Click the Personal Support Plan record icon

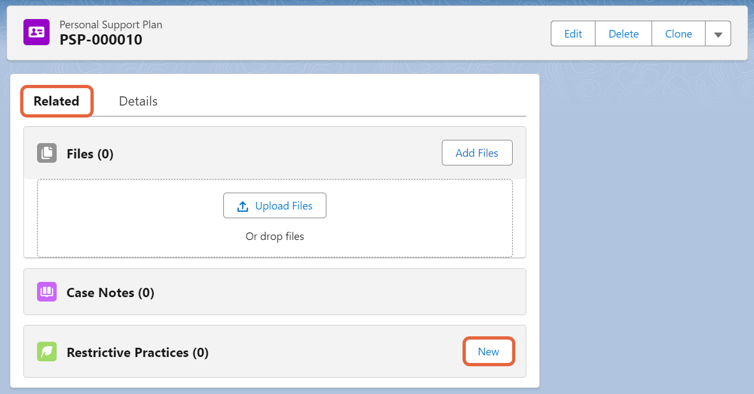click(x=36, y=32)
